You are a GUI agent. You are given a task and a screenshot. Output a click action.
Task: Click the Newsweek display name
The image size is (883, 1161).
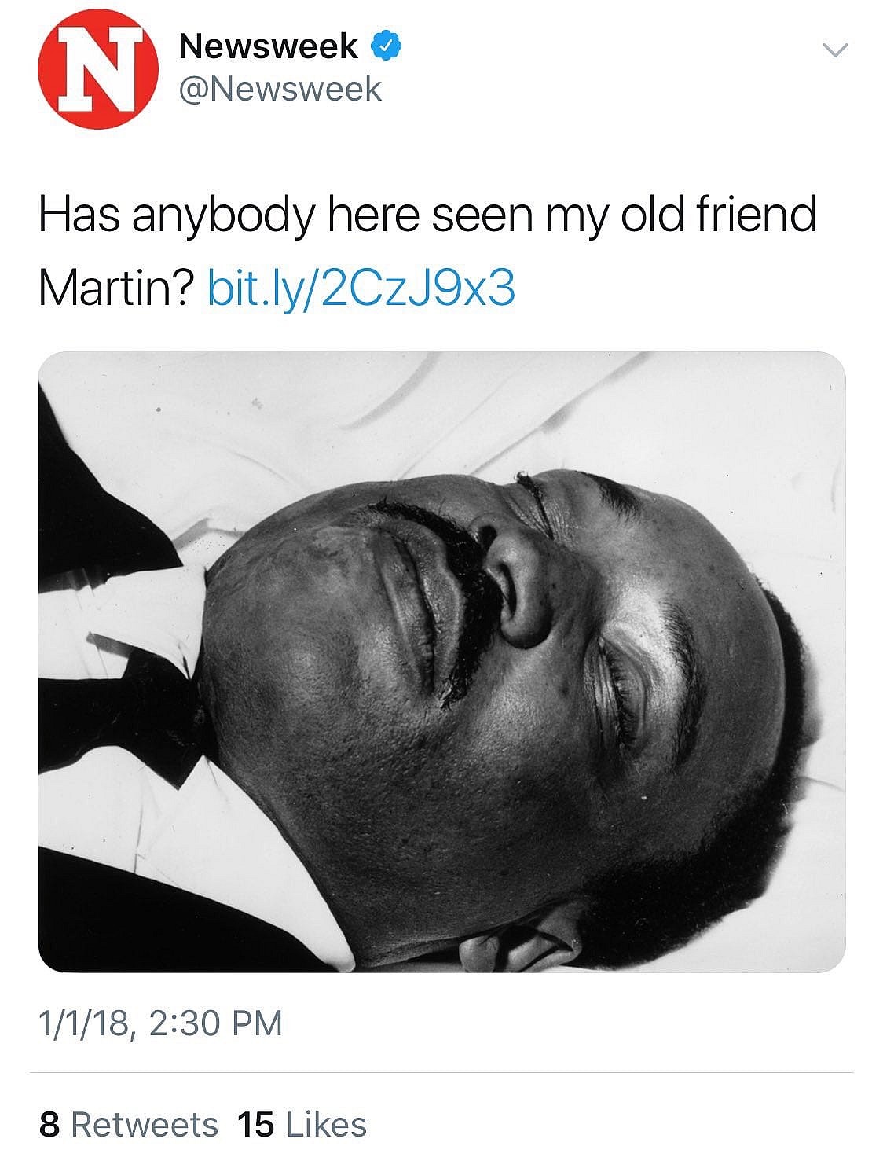[x=267, y=46]
